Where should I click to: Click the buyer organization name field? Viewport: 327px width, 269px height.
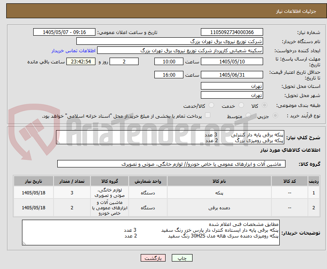pyautogui.click(x=170, y=41)
